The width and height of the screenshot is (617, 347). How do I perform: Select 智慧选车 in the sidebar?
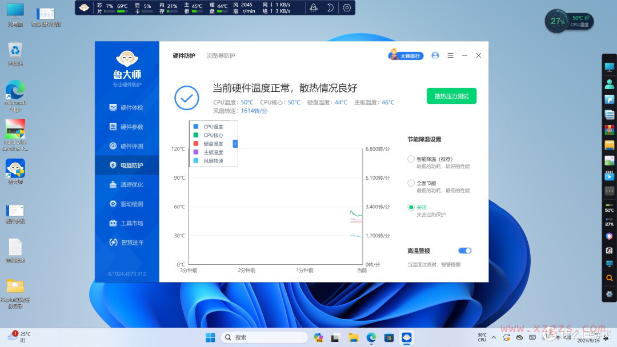tap(127, 242)
